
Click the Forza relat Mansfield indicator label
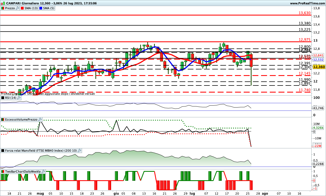[41, 151]
